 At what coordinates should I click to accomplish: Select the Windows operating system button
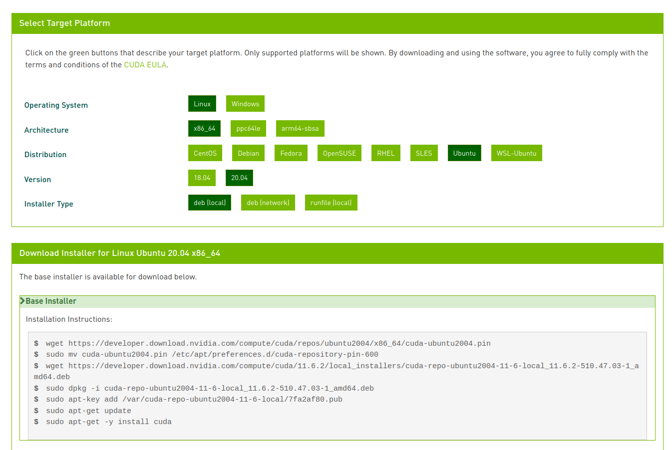[x=245, y=104]
